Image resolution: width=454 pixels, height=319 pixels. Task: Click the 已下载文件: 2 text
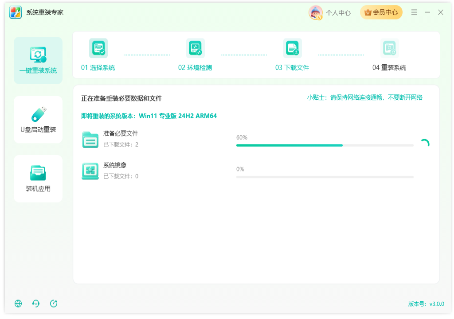click(121, 144)
